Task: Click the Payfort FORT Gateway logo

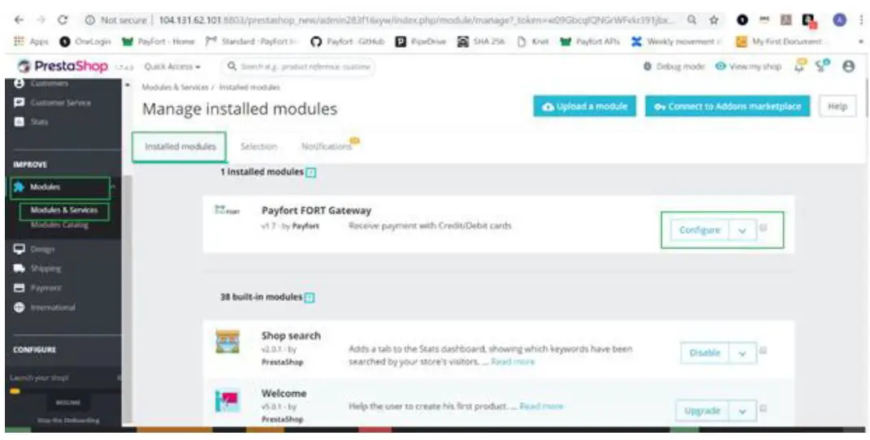Action: click(x=227, y=210)
